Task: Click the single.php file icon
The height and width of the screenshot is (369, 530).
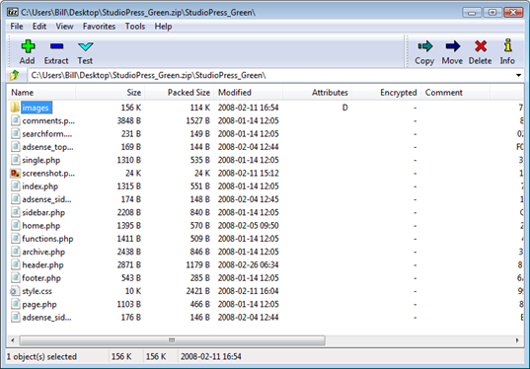Action: (x=15, y=160)
